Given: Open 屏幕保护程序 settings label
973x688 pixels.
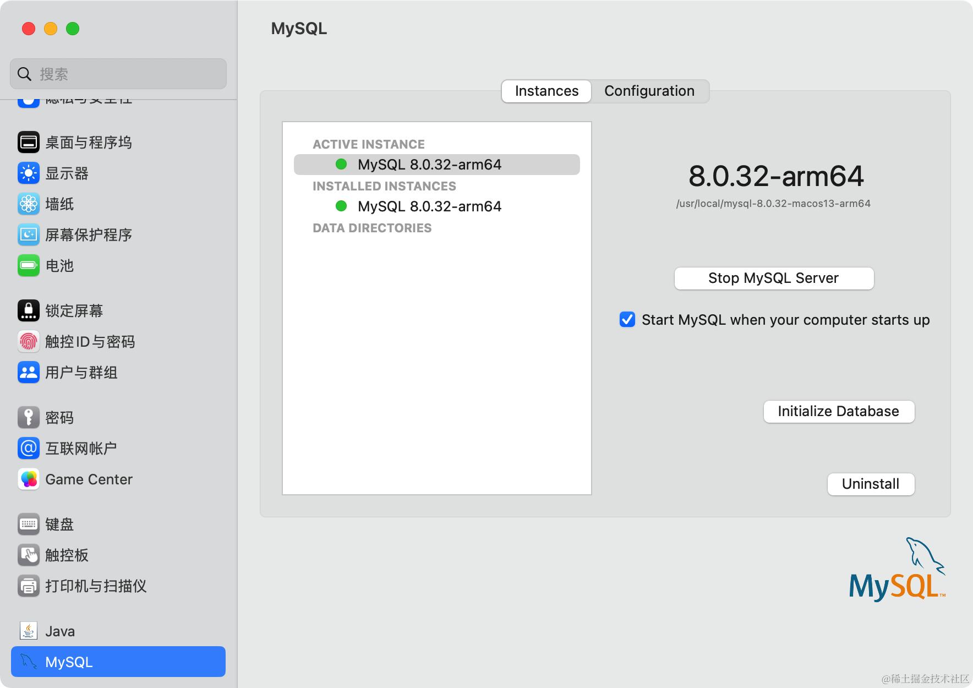Looking at the screenshot, I should (89, 235).
